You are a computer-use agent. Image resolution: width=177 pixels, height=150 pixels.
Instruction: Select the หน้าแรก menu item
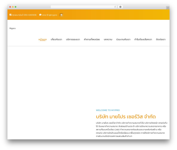pyautogui.click(x=42, y=39)
